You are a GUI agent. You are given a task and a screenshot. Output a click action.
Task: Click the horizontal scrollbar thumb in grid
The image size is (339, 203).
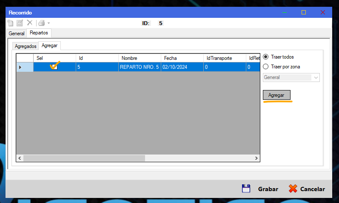(x=84, y=158)
